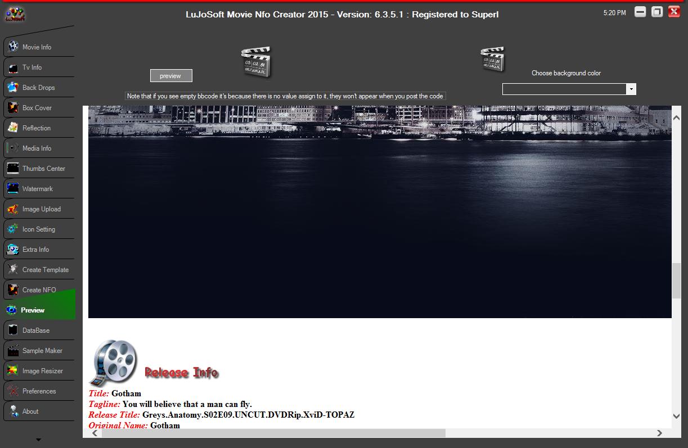Click the clapperboard icon beside Choose background color
688x448 pixels.
coord(492,59)
